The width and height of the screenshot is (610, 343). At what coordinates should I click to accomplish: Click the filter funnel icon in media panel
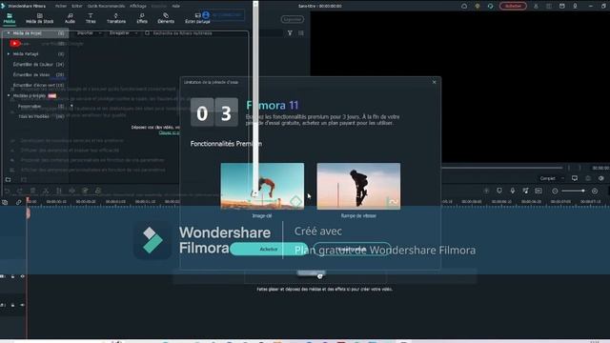click(x=290, y=33)
